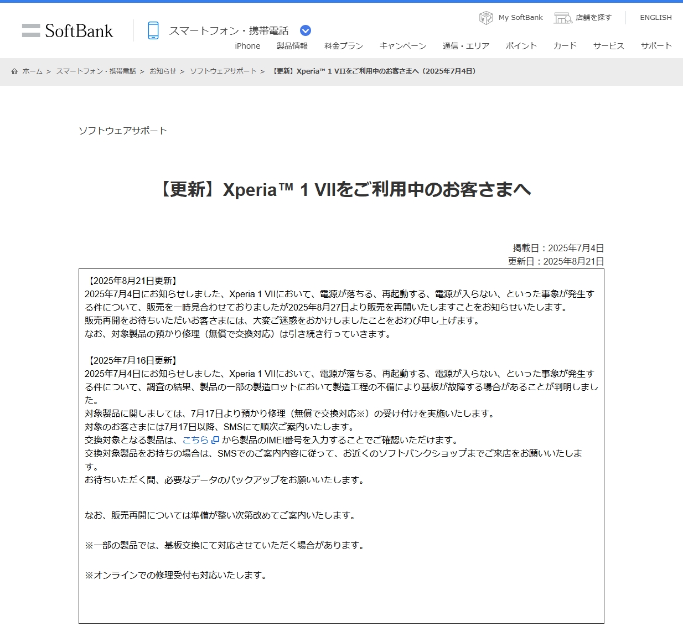Viewport: 683px width, 631px height.
Task: Open My SoftBank link
Action: (521, 18)
